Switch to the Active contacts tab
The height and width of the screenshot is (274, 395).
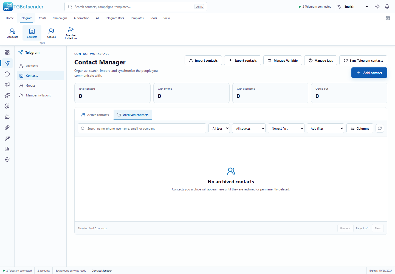(95, 115)
